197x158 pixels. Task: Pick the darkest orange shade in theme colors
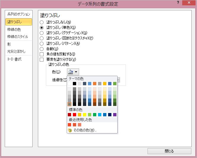[95, 104]
